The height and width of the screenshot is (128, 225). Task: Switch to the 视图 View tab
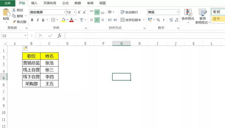[x=102, y=3]
